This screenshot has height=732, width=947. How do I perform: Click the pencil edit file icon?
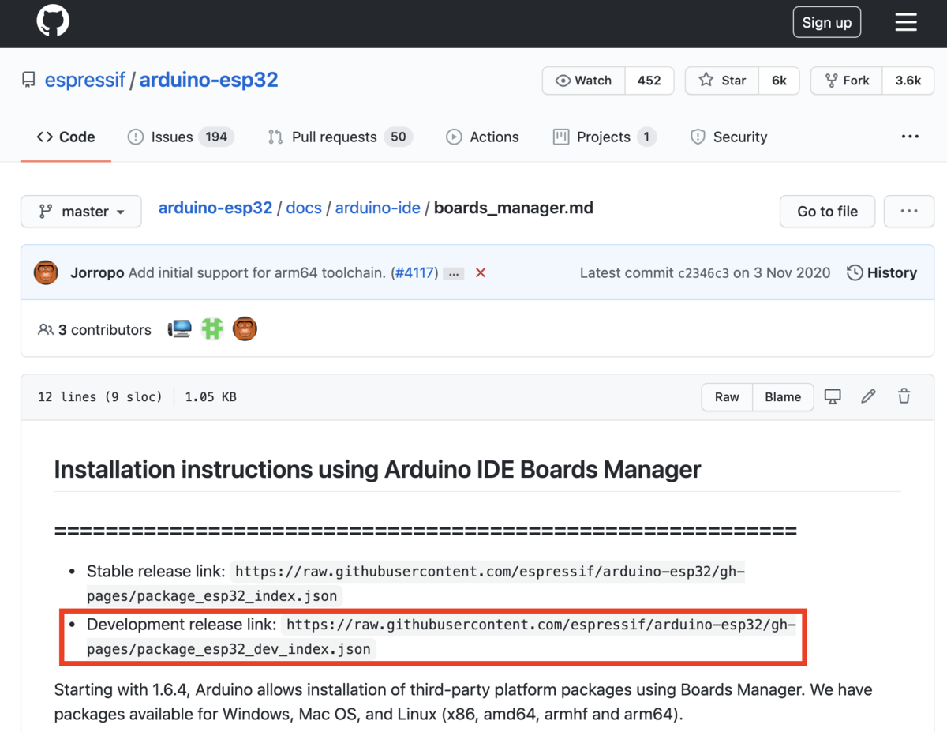(x=868, y=396)
